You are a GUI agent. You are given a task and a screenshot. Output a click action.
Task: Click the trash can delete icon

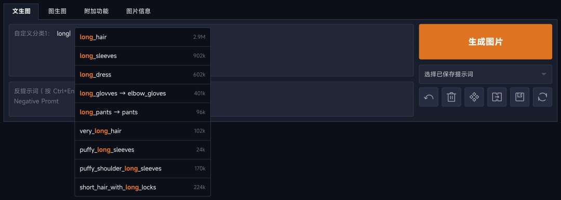pos(451,97)
